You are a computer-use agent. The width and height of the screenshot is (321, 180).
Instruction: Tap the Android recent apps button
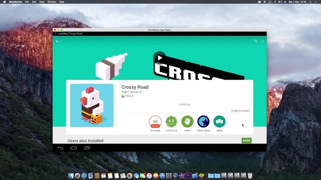[87, 148]
